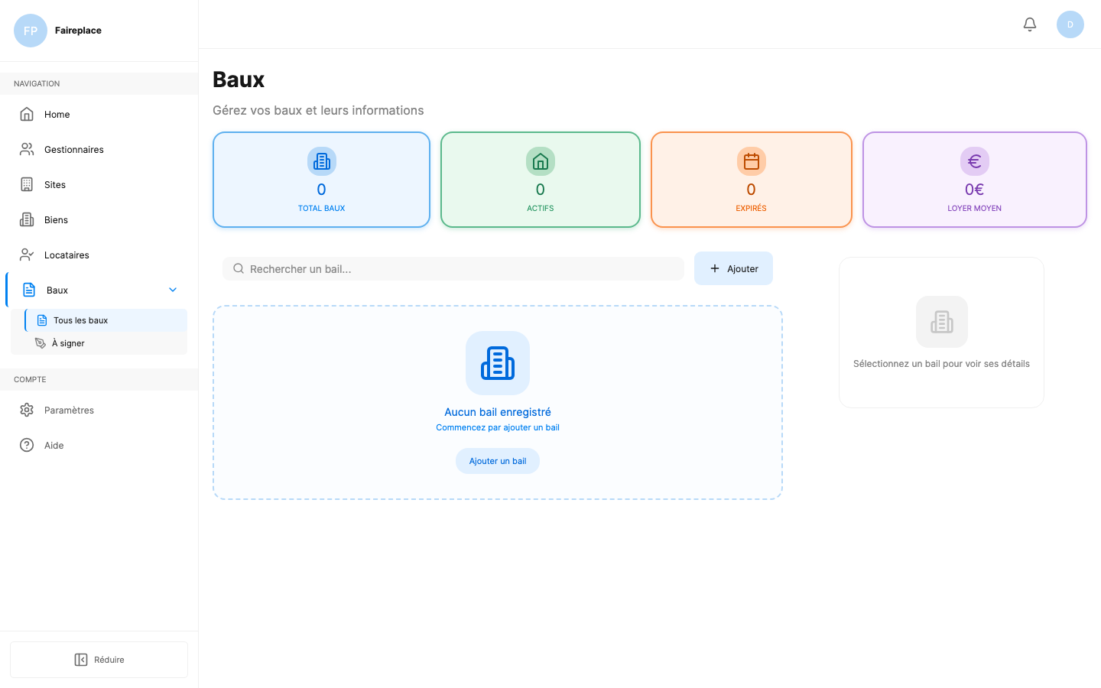
Task: Click the Loyer Moyen purple stat card
Action: pyautogui.click(x=974, y=180)
